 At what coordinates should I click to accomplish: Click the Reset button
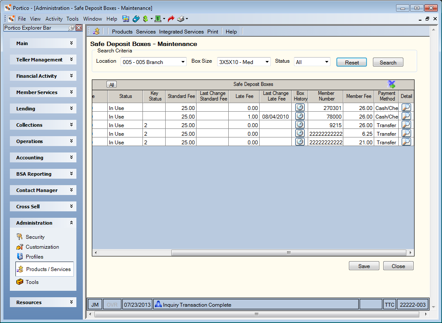tap(351, 62)
